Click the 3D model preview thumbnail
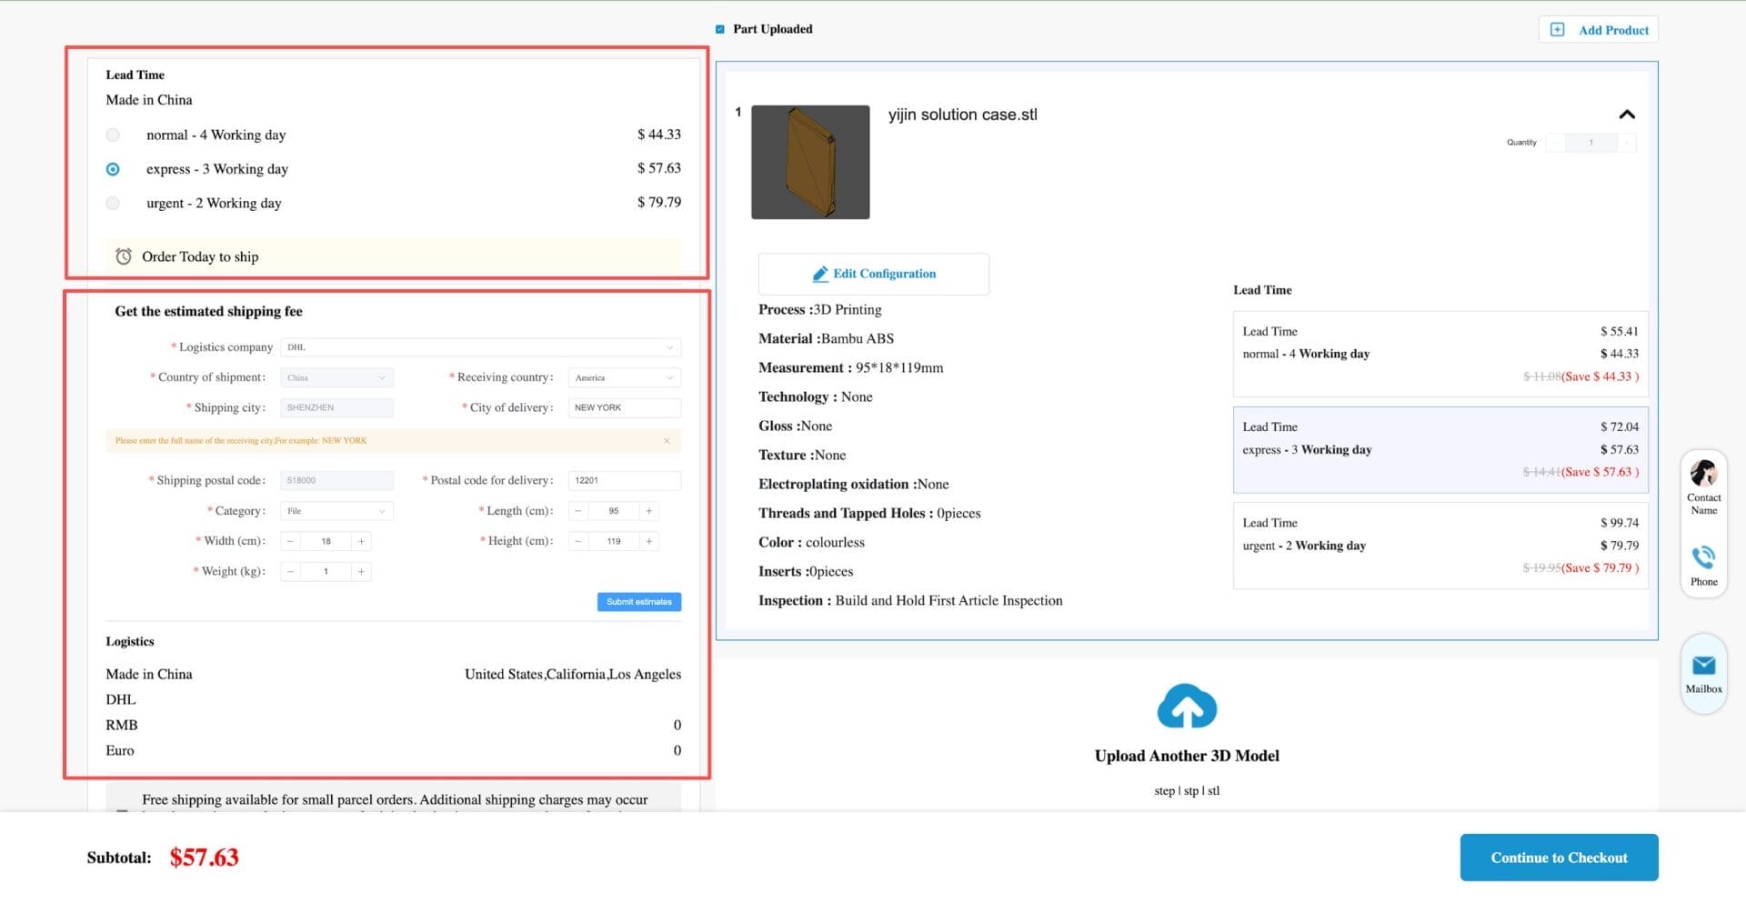This screenshot has width=1746, height=903. click(810, 162)
